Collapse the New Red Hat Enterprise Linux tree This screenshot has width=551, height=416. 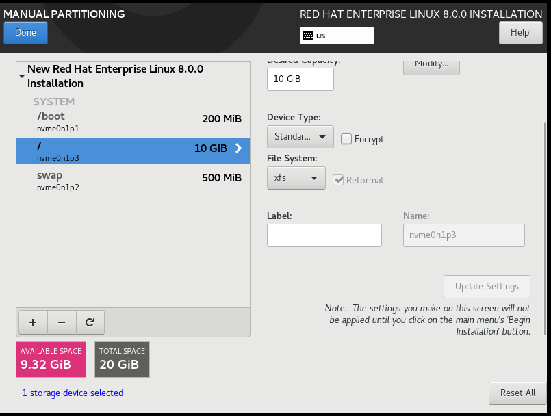(21, 75)
